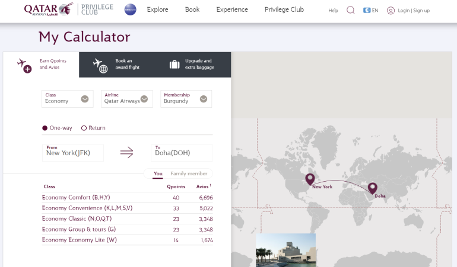Click the Doha map pin
This screenshot has width=457, height=267.
[373, 188]
